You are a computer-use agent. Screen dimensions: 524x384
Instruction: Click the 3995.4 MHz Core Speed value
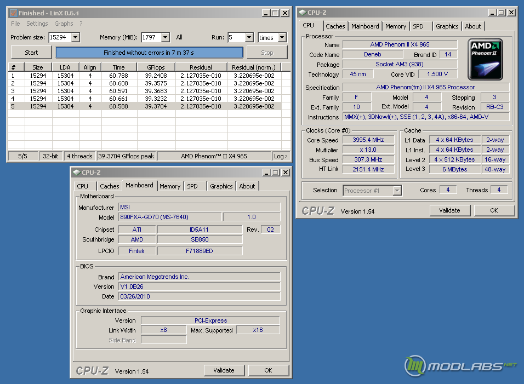point(368,140)
